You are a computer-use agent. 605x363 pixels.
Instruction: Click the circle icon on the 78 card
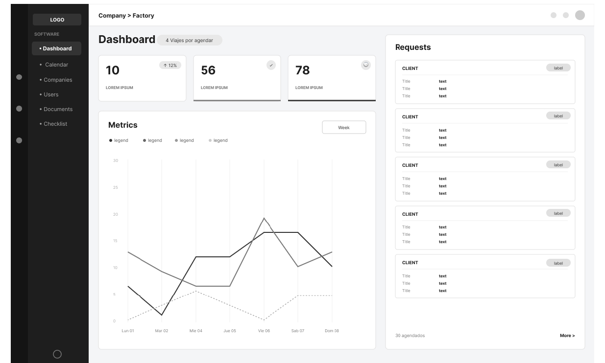366,65
